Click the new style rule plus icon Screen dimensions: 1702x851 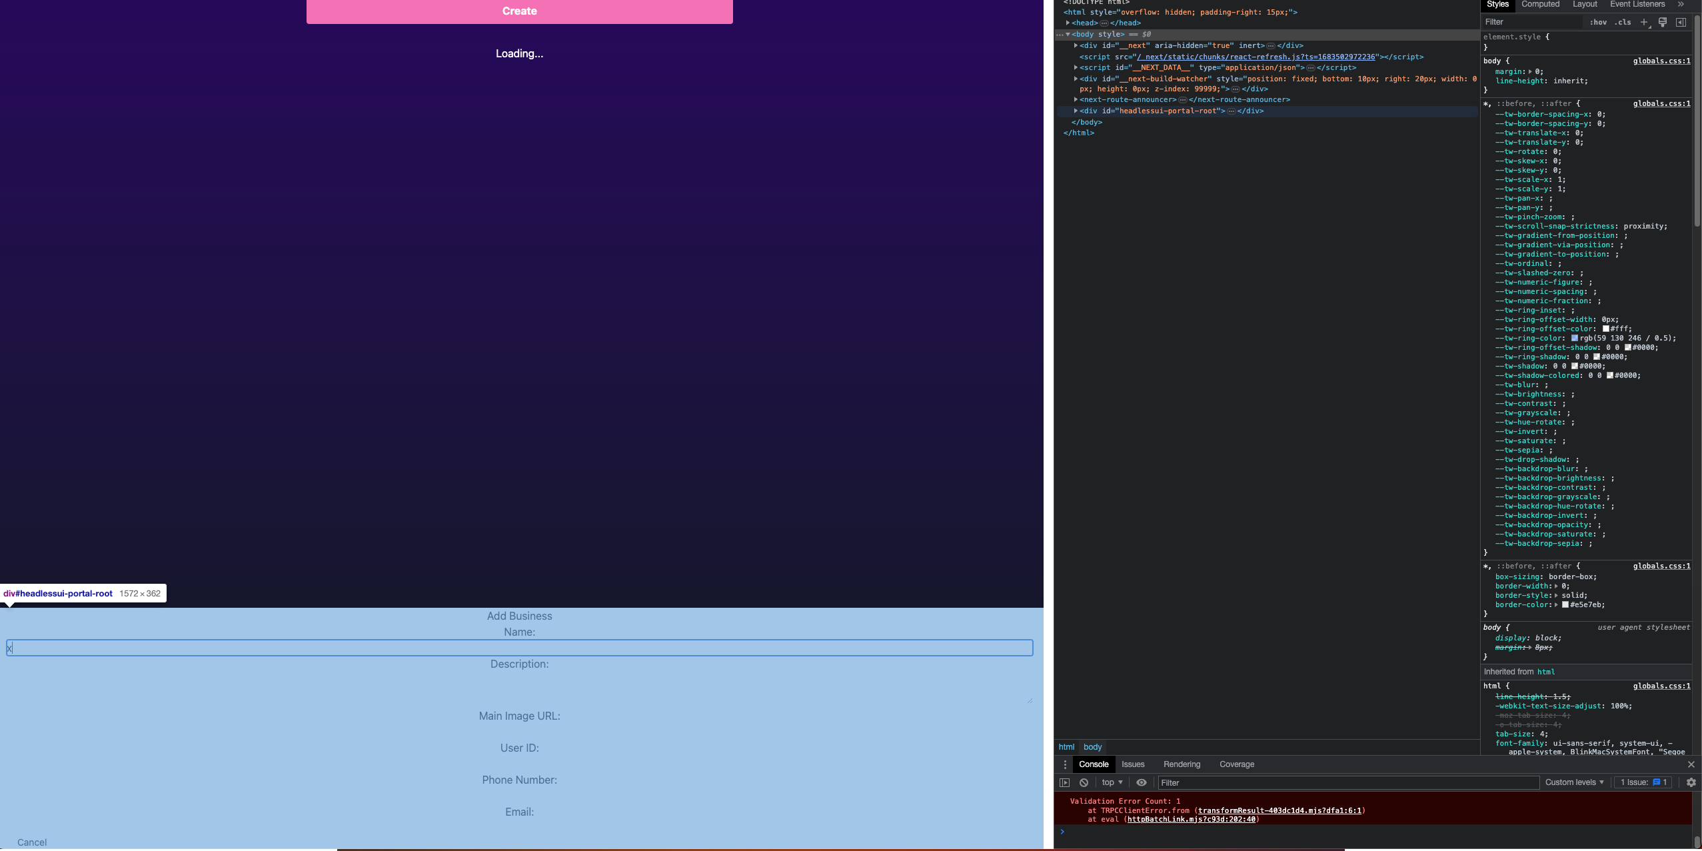click(1644, 22)
